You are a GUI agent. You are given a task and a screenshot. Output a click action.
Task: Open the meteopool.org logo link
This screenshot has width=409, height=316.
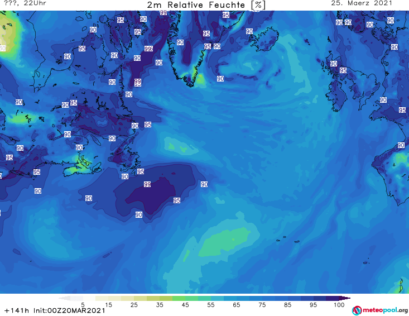(x=380, y=310)
